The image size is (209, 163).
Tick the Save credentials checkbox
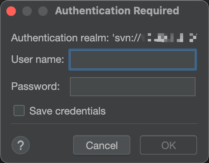tap(19, 111)
